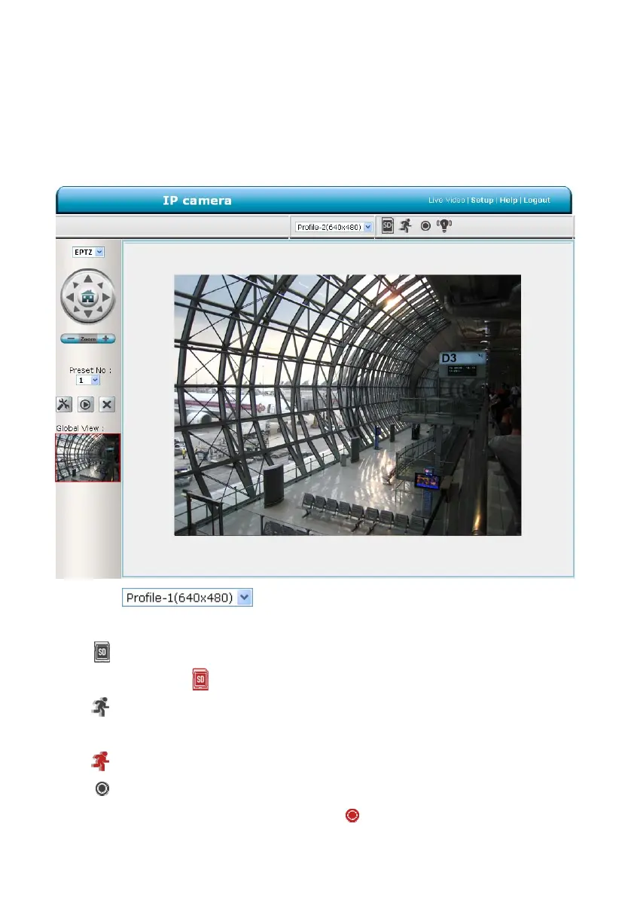Viewport: 631px width, 897px height.
Task: Open the Help link in header
Action: [x=508, y=201]
